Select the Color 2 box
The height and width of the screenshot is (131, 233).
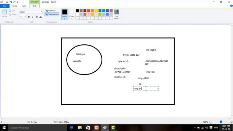coord(72,14)
